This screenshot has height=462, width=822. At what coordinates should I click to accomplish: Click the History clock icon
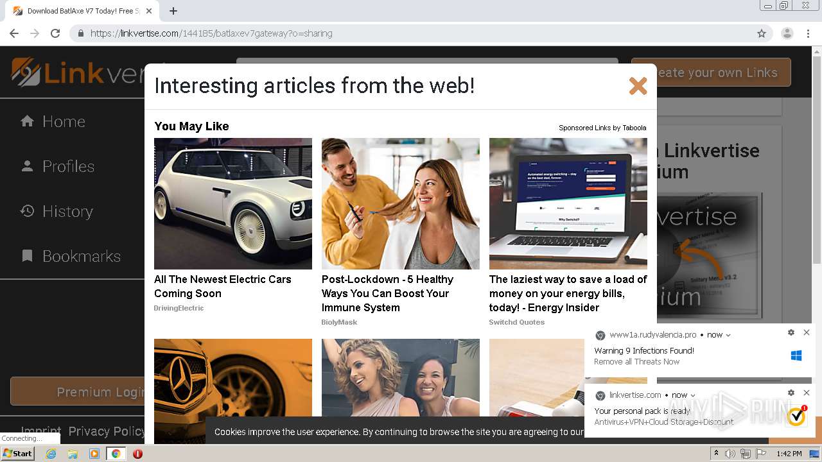tap(27, 210)
